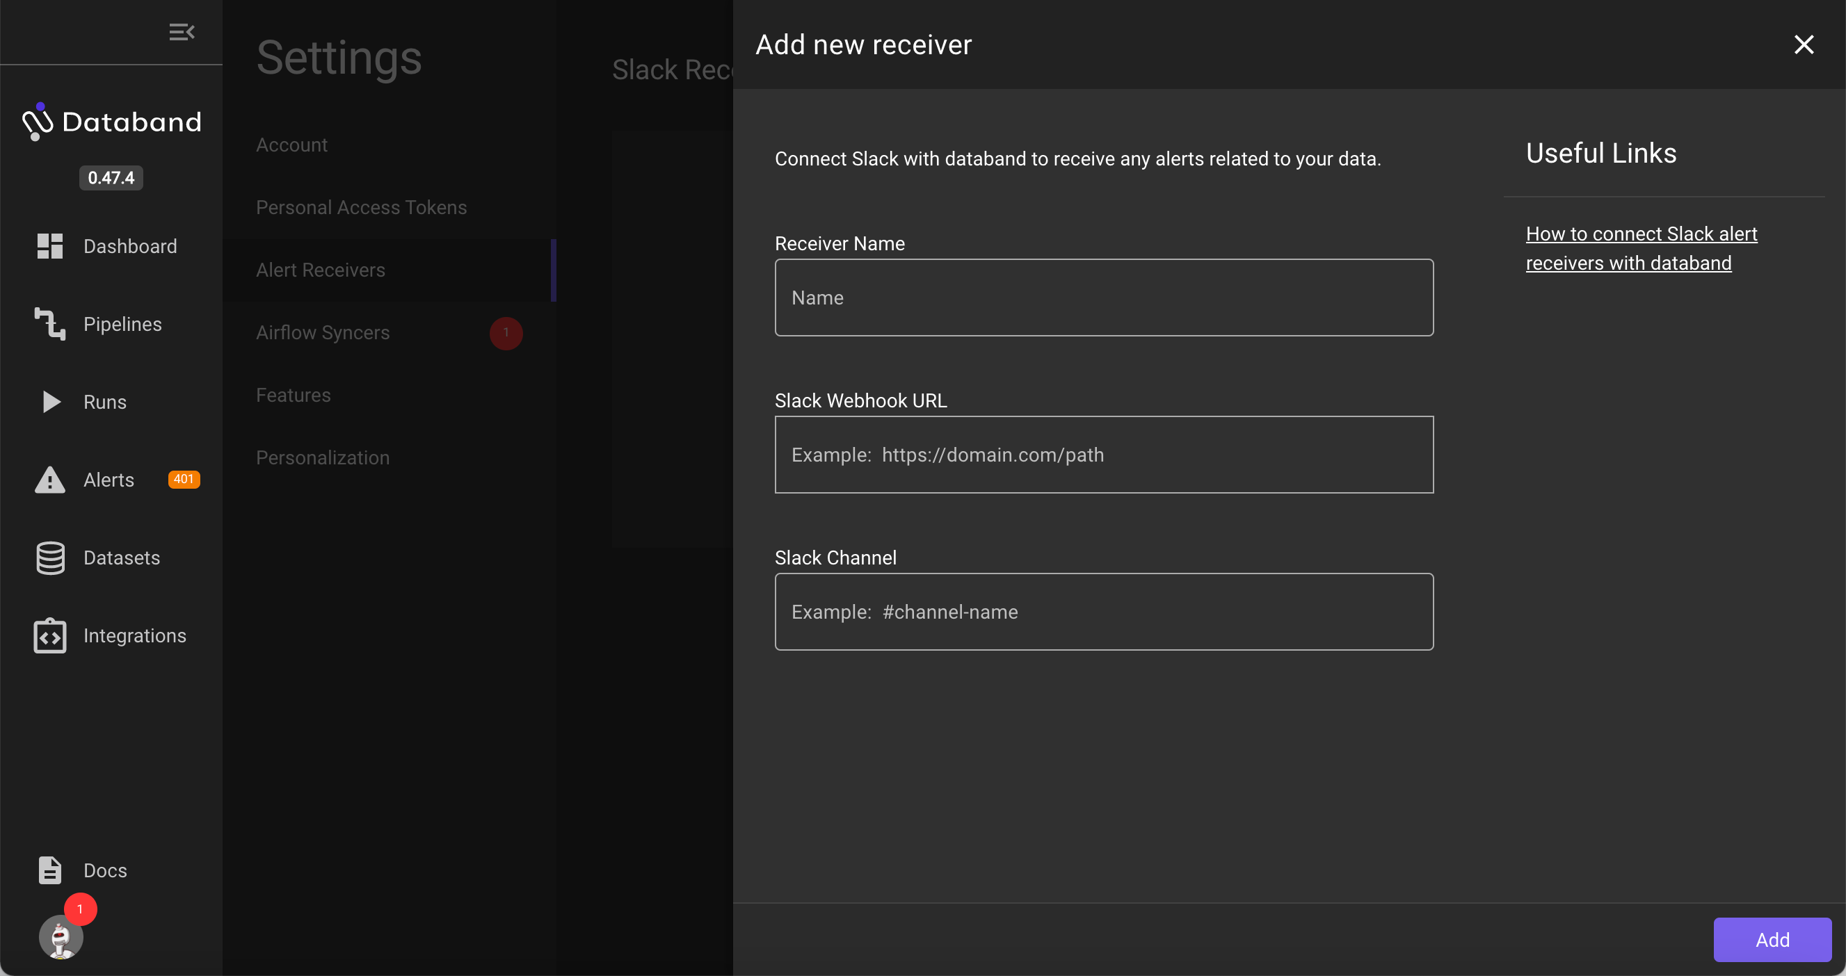Select Account in the Settings menu
1846x976 pixels.
pyautogui.click(x=291, y=145)
